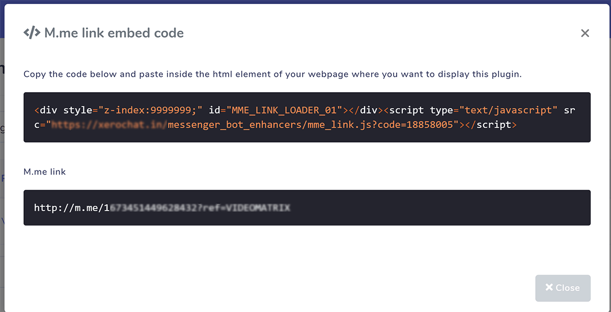
Task: Dismiss the dialog with the top-right X icon
Action: coord(585,33)
